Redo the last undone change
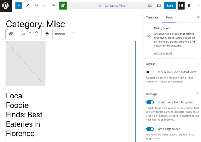The height and width of the screenshot is (142, 201). pyautogui.click(x=45, y=5)
